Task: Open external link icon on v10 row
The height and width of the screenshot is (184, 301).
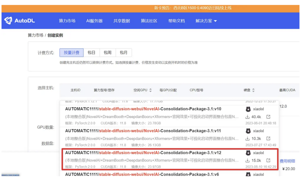Action: pos(268,117)
